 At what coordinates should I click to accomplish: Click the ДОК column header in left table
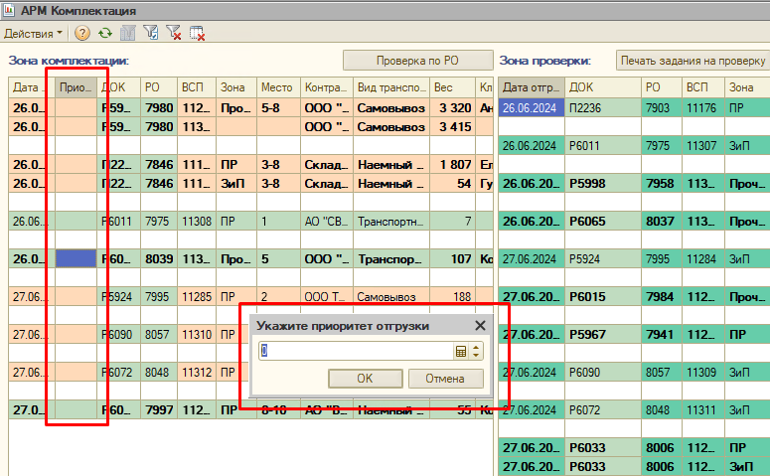coord(118,87)
